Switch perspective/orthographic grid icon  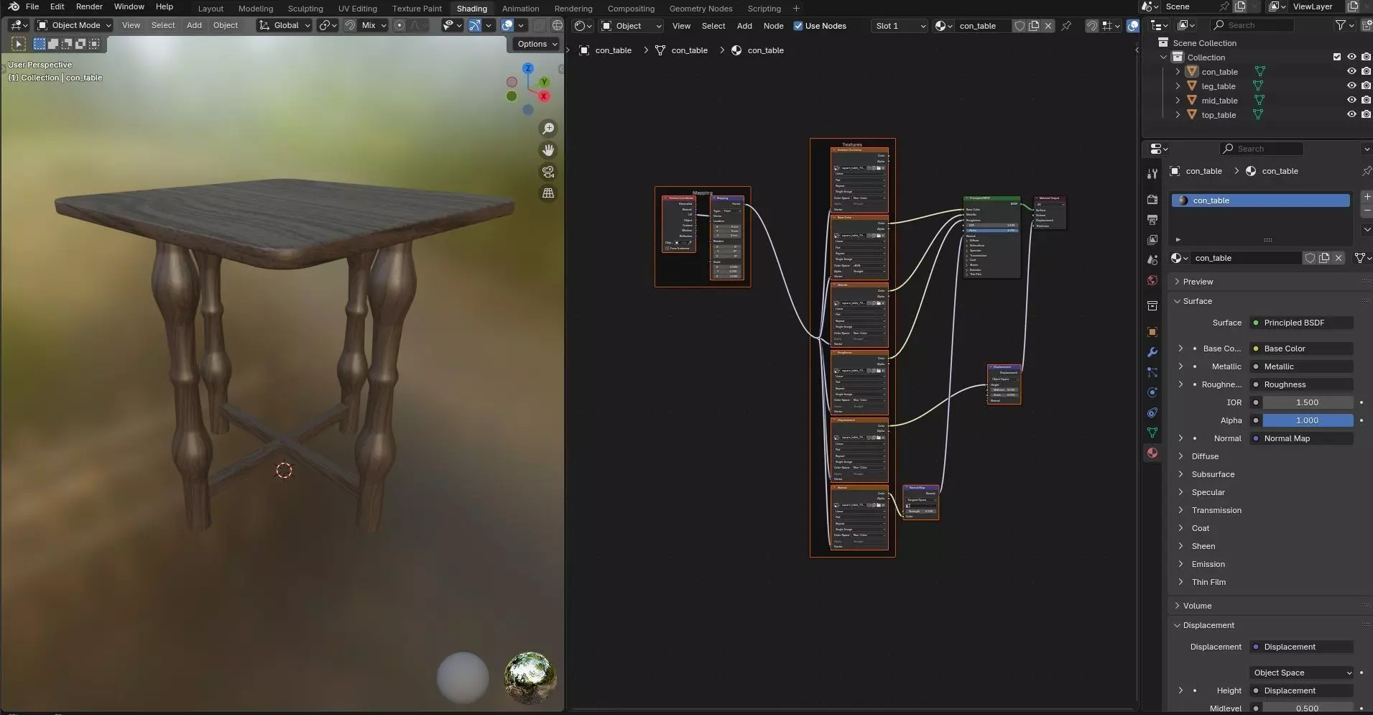[x=548, y=193]
